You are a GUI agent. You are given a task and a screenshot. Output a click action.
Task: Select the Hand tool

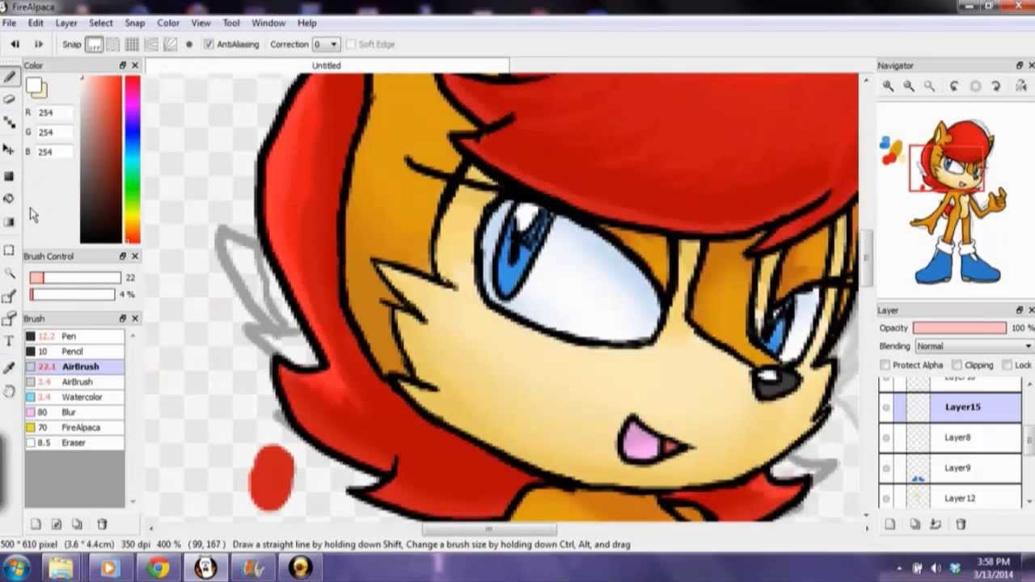(x=10, y=390)
